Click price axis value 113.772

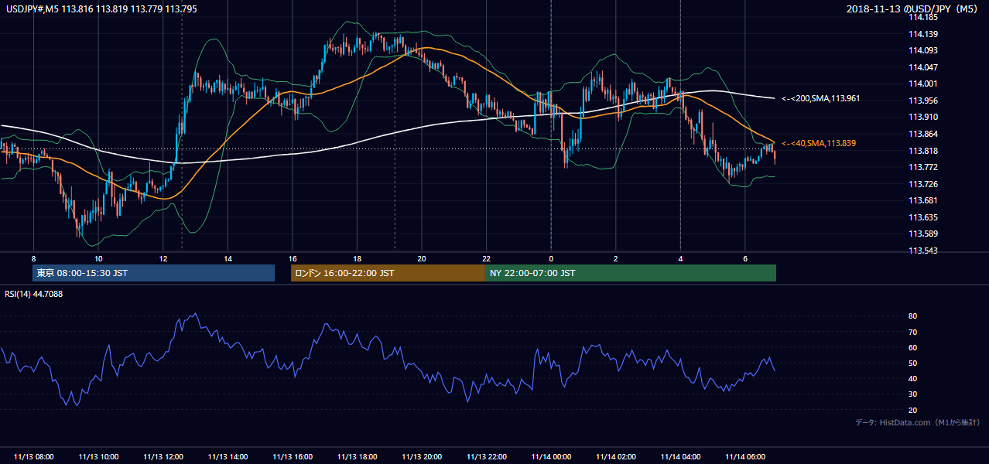tap(922, 168)
